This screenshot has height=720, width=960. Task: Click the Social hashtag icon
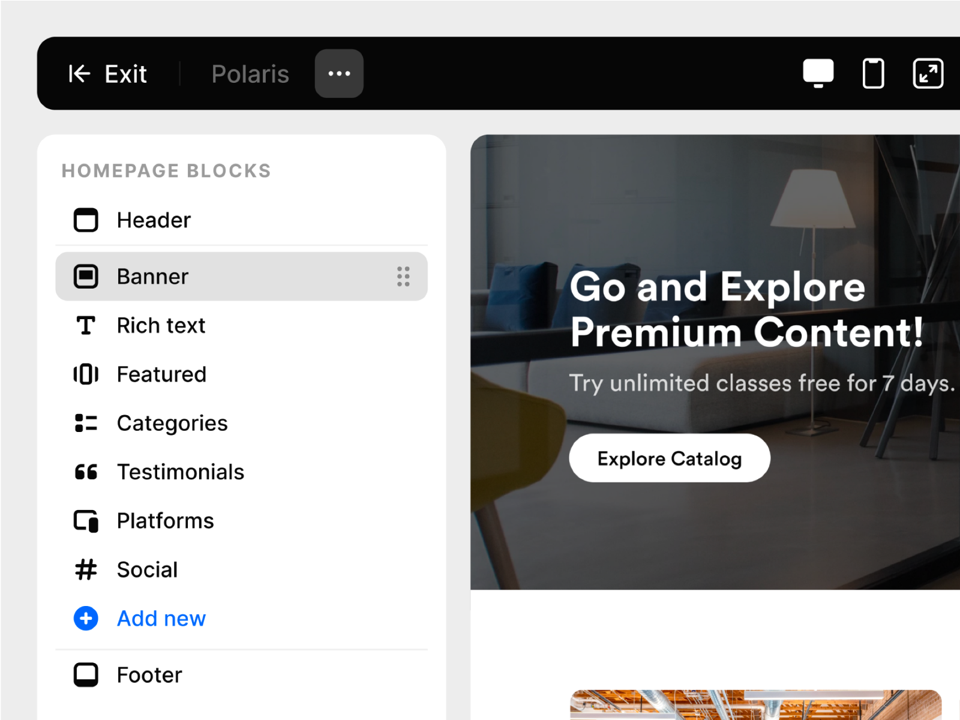86,569
